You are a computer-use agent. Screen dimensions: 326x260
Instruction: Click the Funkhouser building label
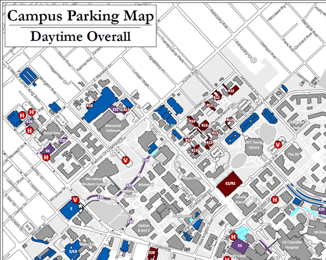182,216
